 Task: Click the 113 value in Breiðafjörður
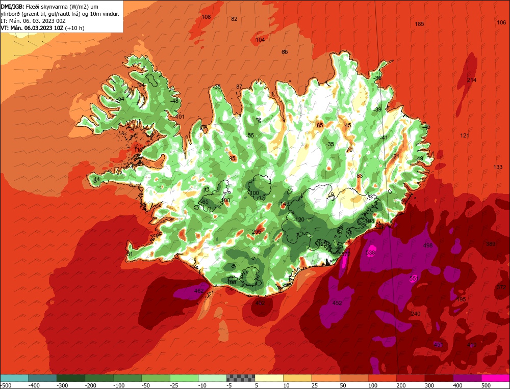coord(139,149)
